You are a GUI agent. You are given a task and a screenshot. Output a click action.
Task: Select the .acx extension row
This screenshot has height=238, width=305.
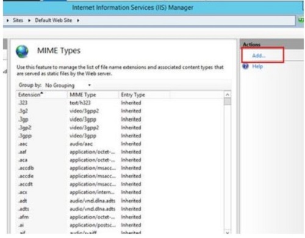click(120, 192)
